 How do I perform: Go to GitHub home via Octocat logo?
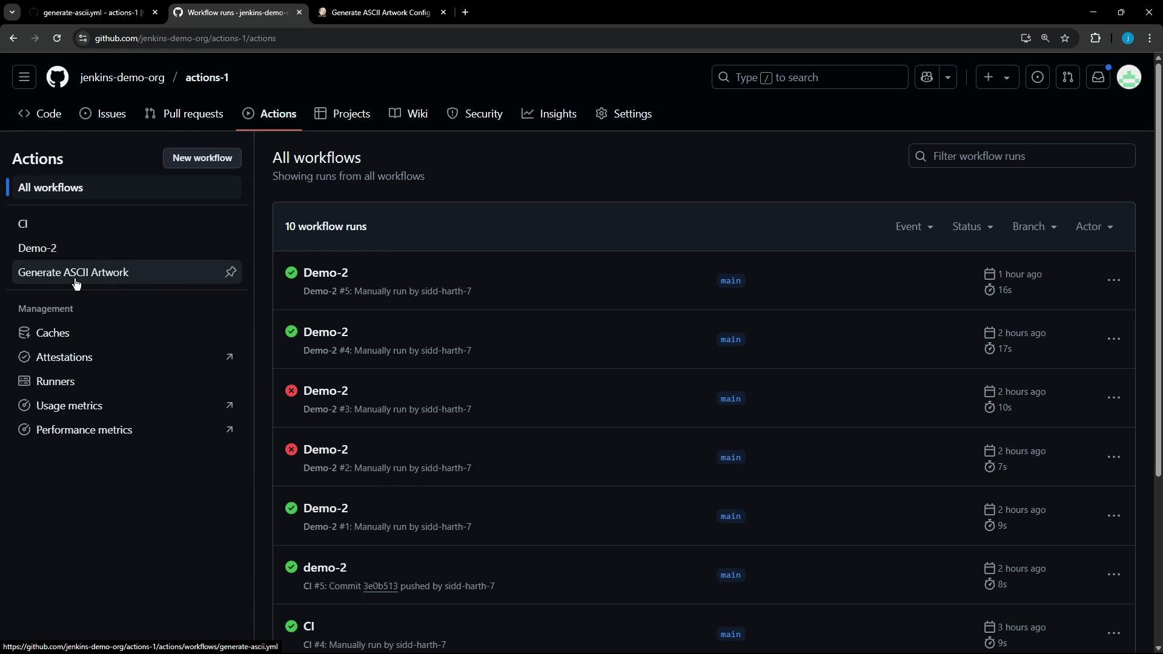point(58,78)
